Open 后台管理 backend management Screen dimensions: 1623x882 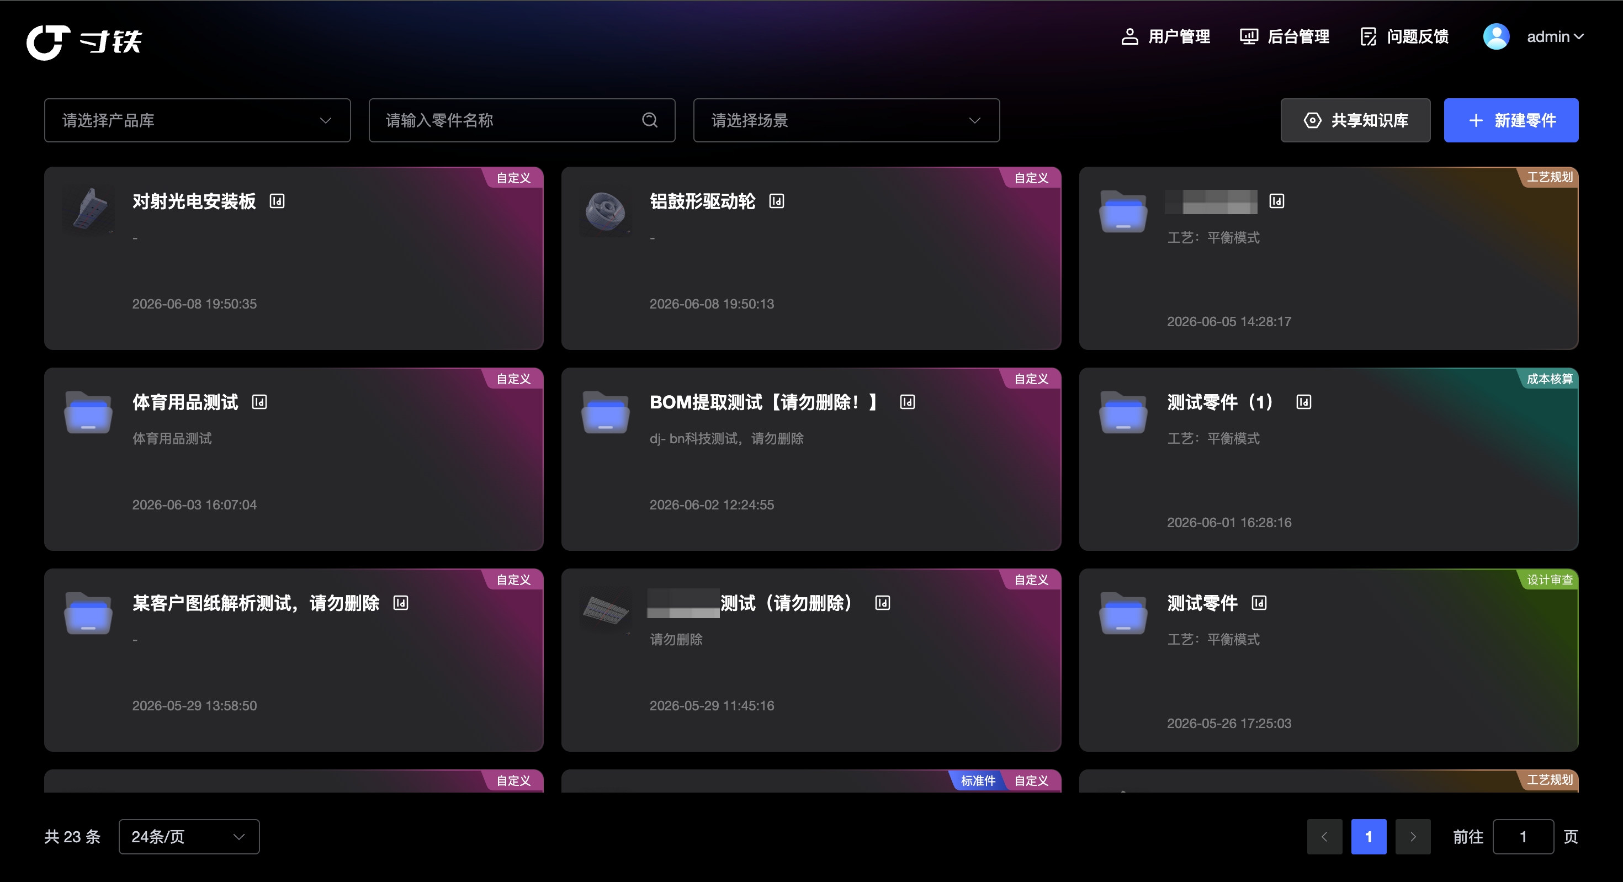point(1284,36)
